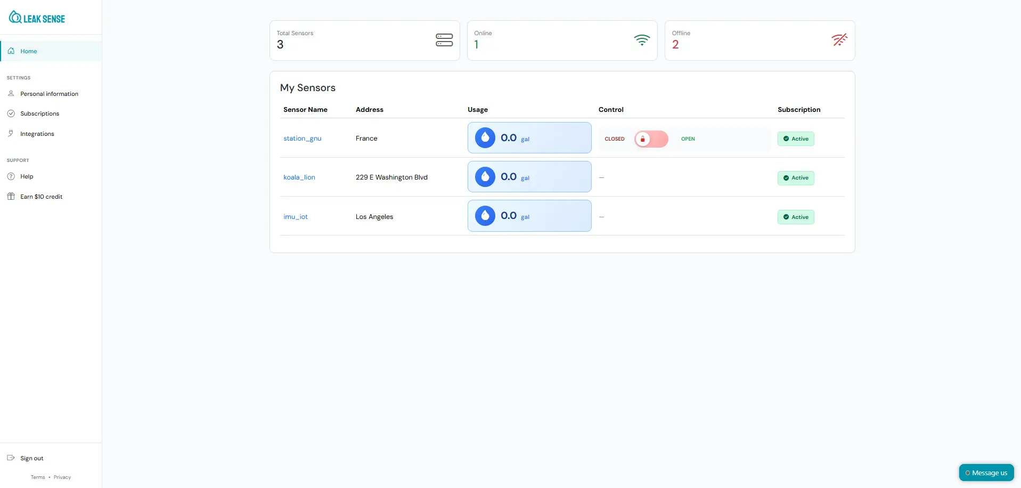Open the station_gnu sensor details
This screenshot has height=488, width=1021.
pos(303,138)
